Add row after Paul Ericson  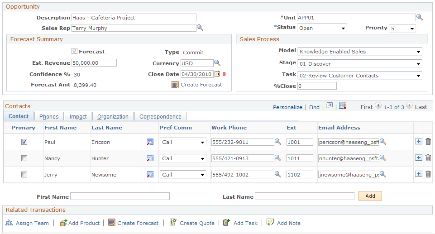[x=419, y=141]
